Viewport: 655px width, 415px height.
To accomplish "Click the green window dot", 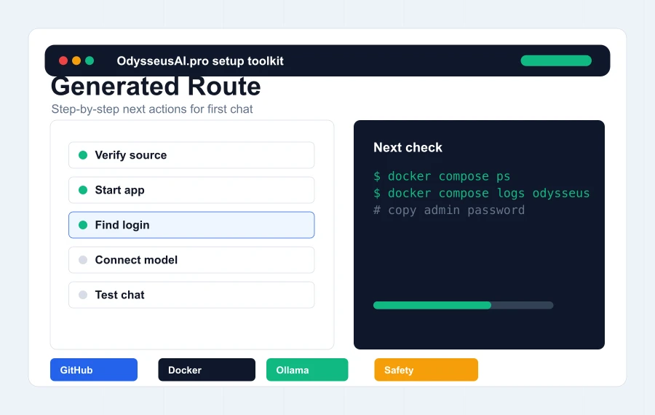I will tap(90, 61).
